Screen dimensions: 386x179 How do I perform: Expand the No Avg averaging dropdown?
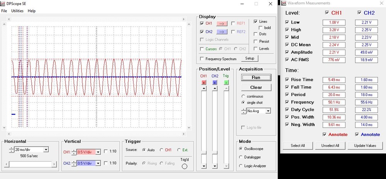(268, 111)
